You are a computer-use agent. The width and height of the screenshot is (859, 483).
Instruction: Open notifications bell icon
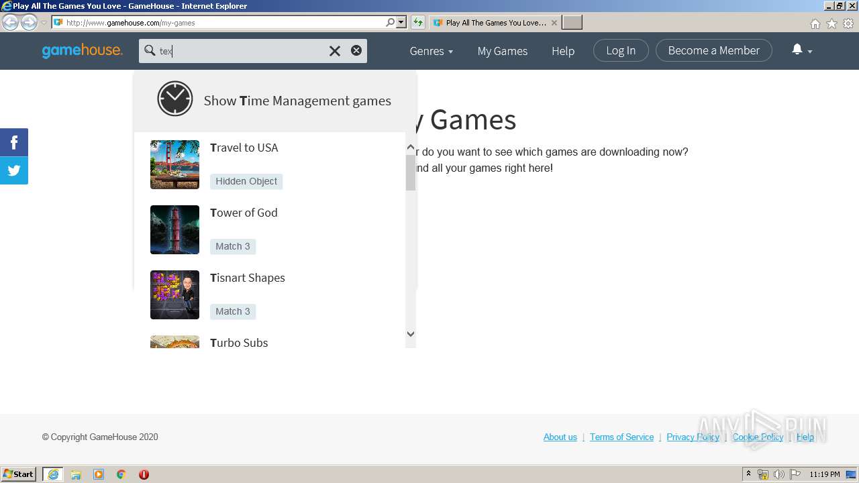tap(797, 50)
